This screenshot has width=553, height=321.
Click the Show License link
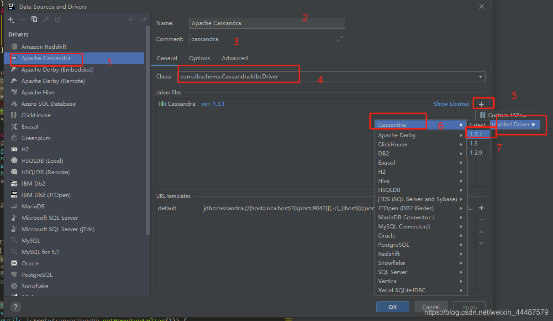point(451,104)
